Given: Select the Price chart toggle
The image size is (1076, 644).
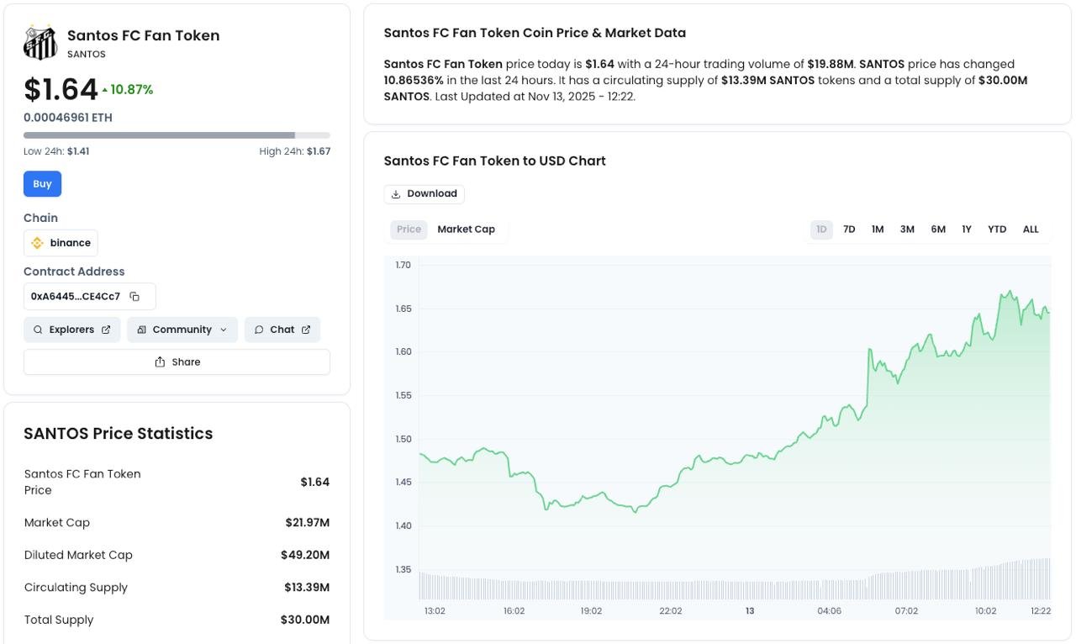Looking at the screenshot, I should [409, 230].
